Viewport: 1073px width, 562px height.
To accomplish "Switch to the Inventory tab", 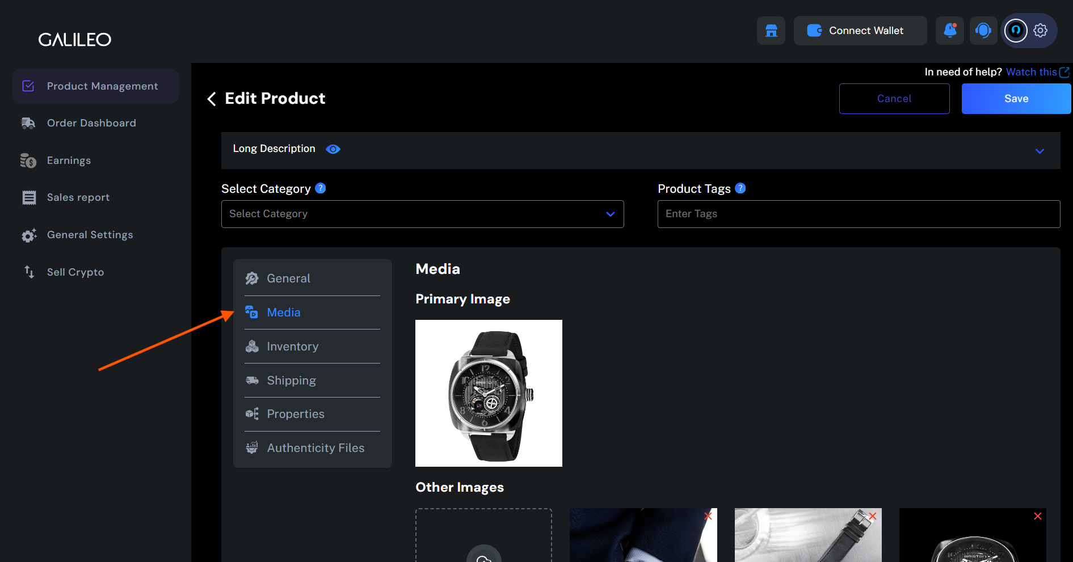I will point(312,347).
